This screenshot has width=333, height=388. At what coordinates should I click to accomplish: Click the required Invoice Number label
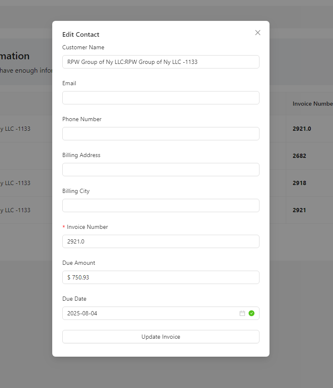tap(87, 227)
